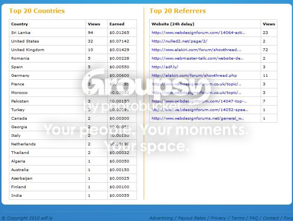Click the $0.00600 earned value

119,76
